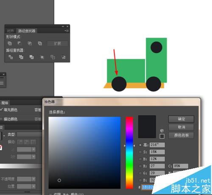212x195 pixels.
Task: Use the Trim pathfinder icon
Action: 21,57
